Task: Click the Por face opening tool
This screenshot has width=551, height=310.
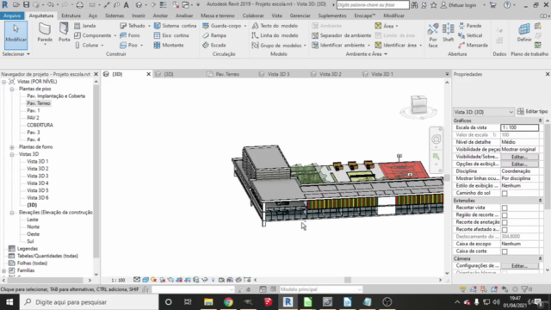Action: (x=433, y=35)
